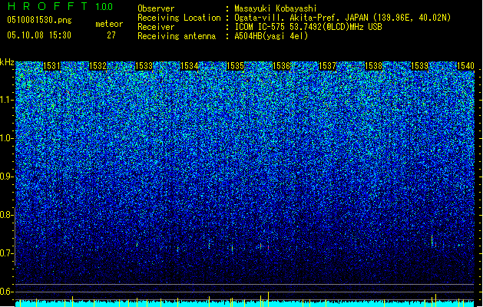
Task: Click the kHz axis unit label
Action: [7, 62]
